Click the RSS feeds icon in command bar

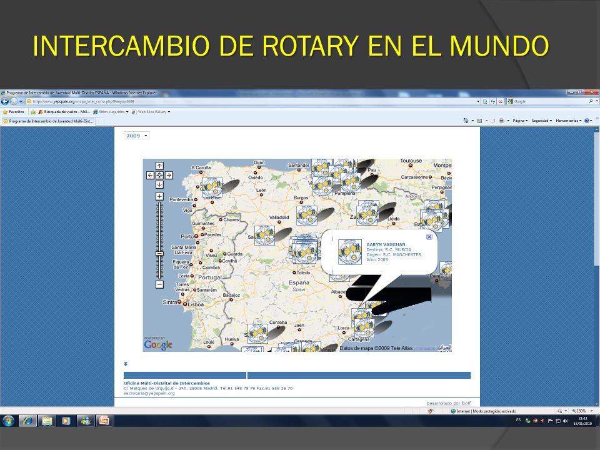pyautogui.click(x=480, y=121)
